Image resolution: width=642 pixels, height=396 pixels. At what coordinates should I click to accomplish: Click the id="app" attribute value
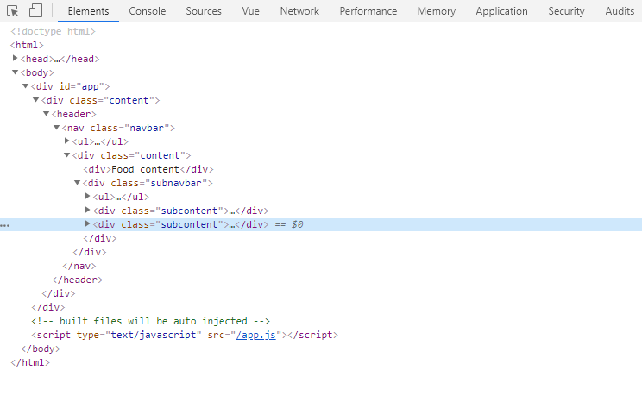pos(90,87)
